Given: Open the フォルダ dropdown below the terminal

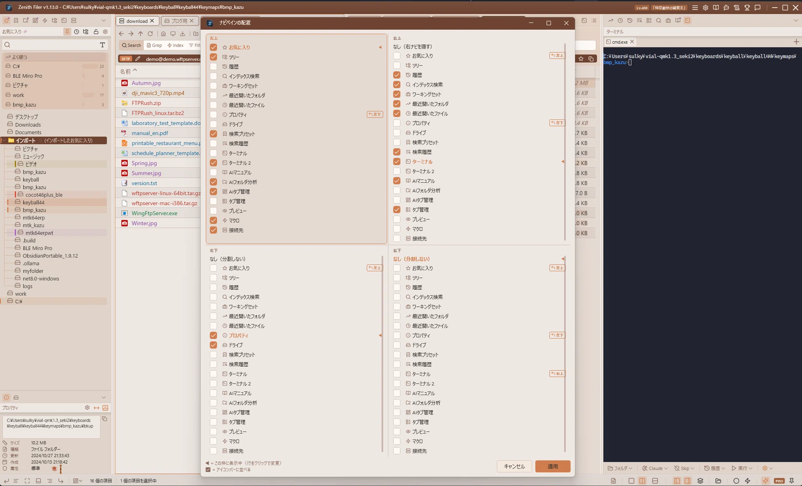Looking at the screenshot, I should (620, 468).
